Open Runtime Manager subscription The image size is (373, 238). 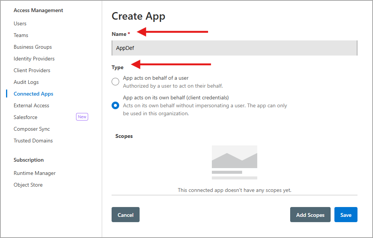pos(34,173)
